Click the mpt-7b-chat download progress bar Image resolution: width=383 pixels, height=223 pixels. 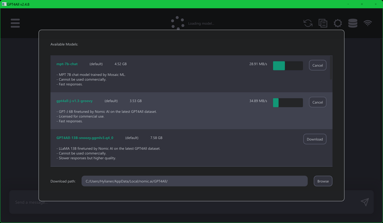[x=288, y=66]
